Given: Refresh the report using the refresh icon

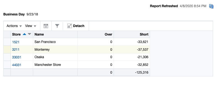Looking at the screenshot, I should [x=211, y=6].
